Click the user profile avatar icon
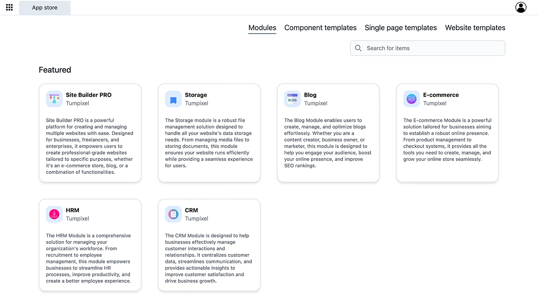Screen dimensions: 538x301 [521, 7]
